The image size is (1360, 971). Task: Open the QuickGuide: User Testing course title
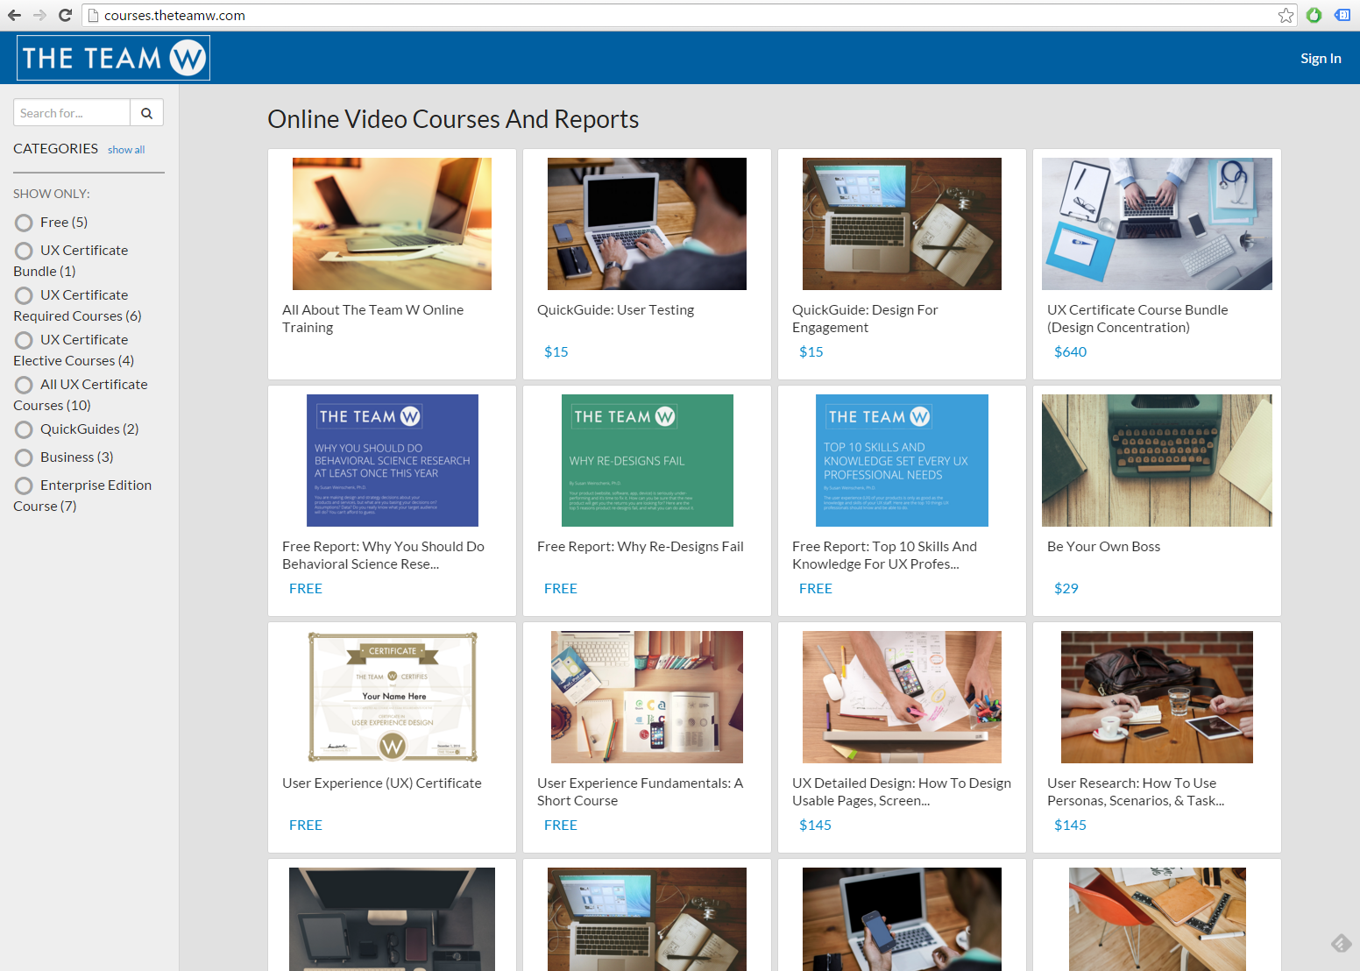pos(615,310)
